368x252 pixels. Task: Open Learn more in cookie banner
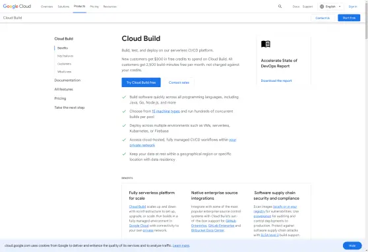point(181,245)
